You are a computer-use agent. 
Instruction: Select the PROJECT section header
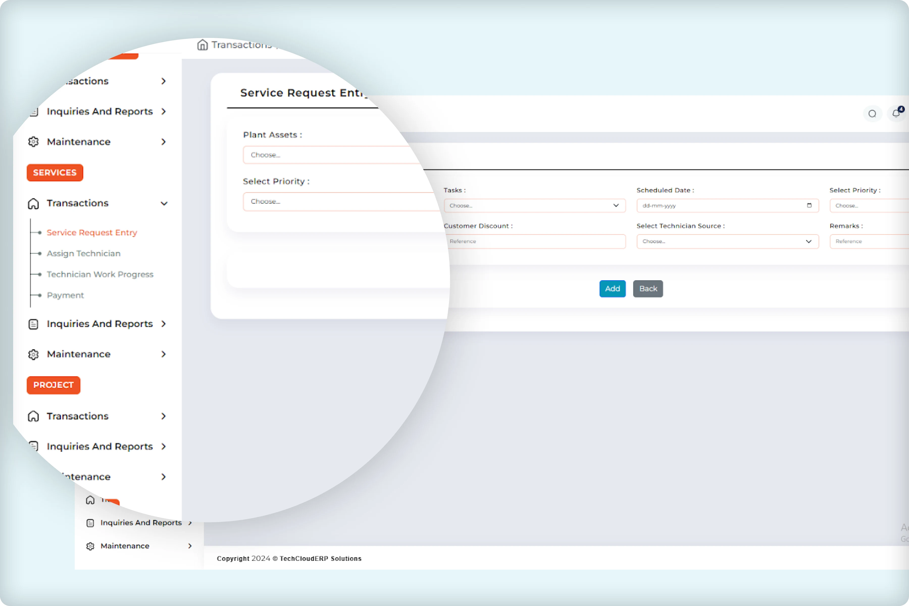(x=53, y=385)
